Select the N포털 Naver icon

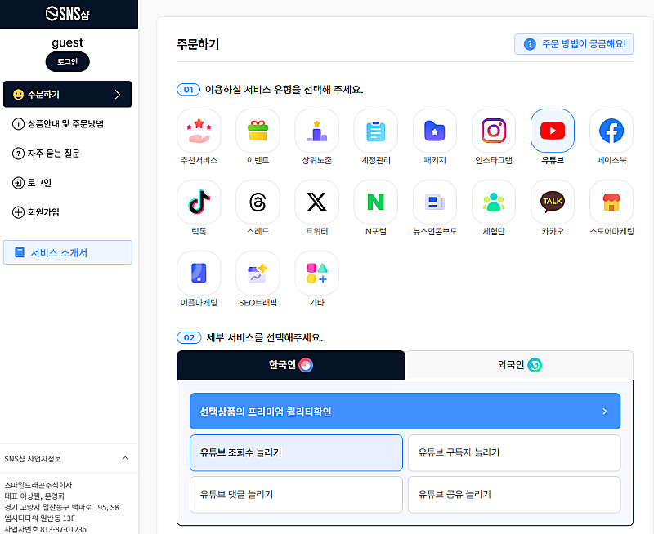[x=375, y=202]
